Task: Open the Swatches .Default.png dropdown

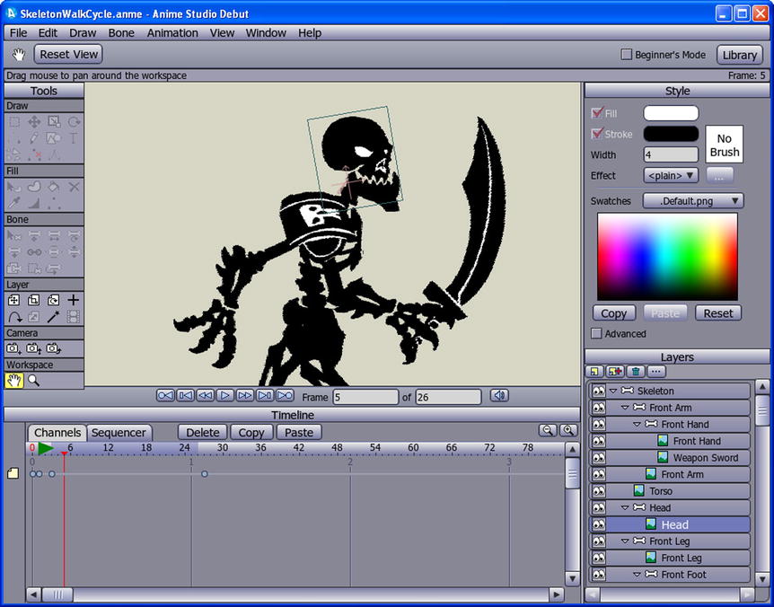Action: pyautogui.click(x=693, y=201)
